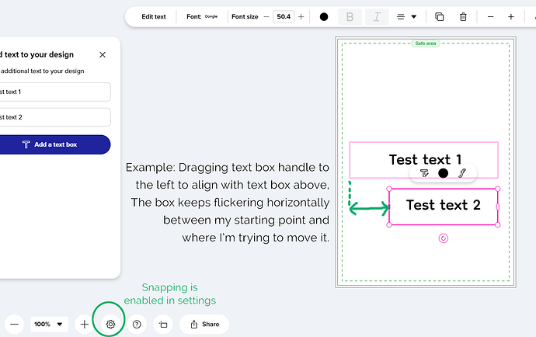This screenshot has height=337, width=536.
Task: Toggle Bold formatting
Action: (x=350, y=17)
